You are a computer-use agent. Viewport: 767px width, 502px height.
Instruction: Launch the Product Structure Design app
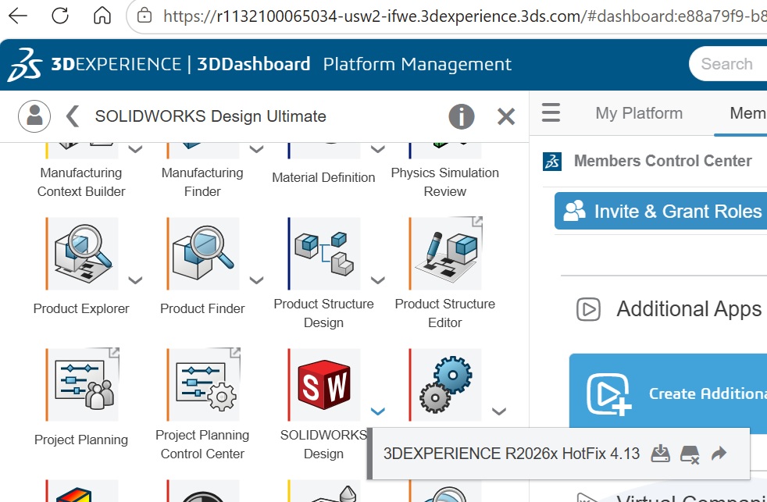tap(324, 254)
